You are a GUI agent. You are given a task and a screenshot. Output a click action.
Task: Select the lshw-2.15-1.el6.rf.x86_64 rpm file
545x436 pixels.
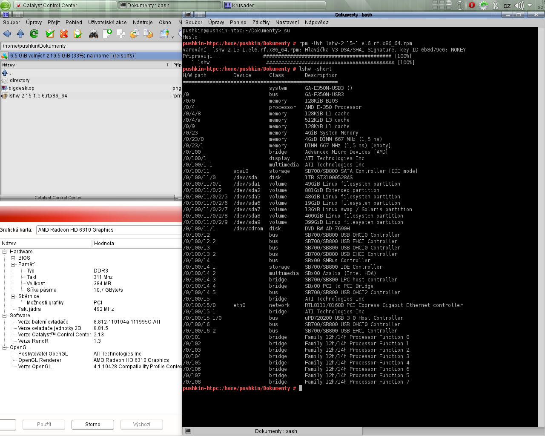[91, 96]
